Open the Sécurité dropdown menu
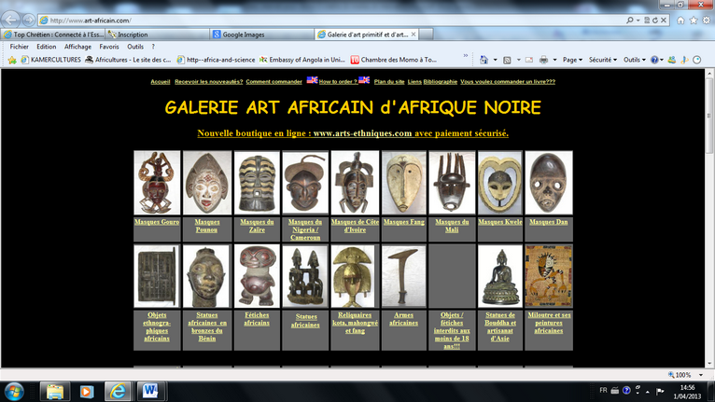This screenshot has width=715, height=402. pos(602,60)
